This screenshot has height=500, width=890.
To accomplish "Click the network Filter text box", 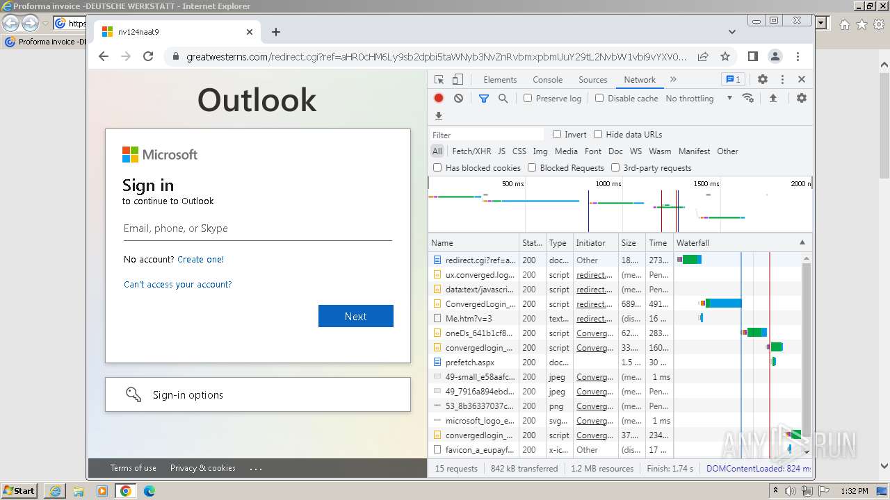I will point(487,135).
